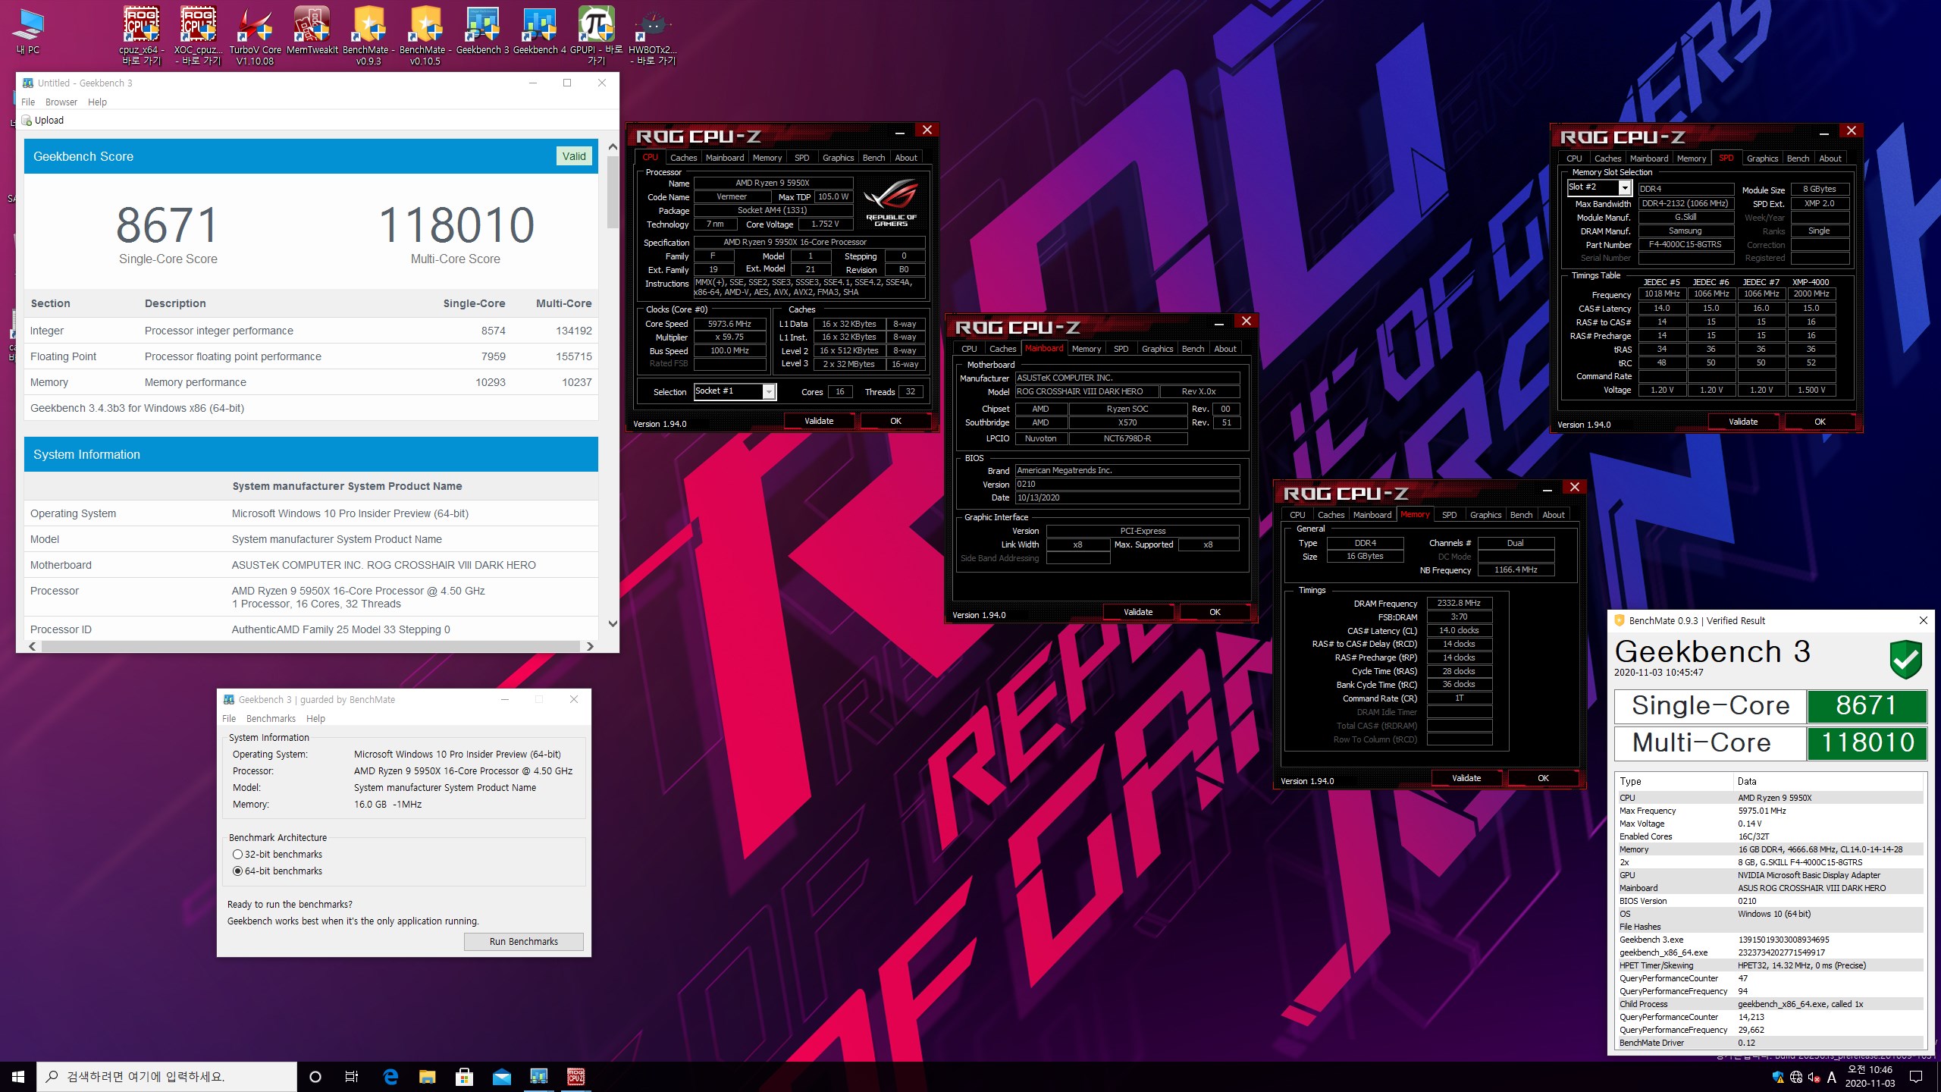The height and width of the screenshot is (1092, 1941).
Task: Click the Memory row in Geekbench results
Action: tap(311, 382)
